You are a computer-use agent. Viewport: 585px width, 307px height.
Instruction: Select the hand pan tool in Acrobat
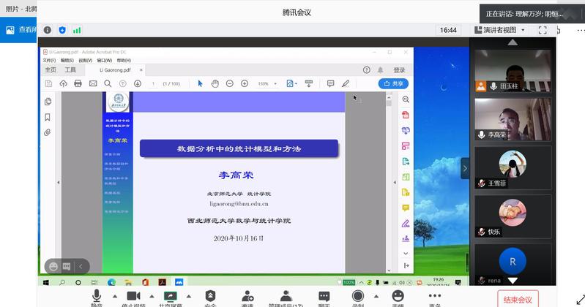(x=215, y=84)
